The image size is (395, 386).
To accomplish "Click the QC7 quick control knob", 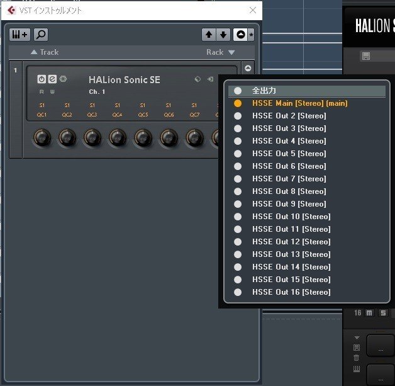I will pyautogui.click(x=194, y=137).
